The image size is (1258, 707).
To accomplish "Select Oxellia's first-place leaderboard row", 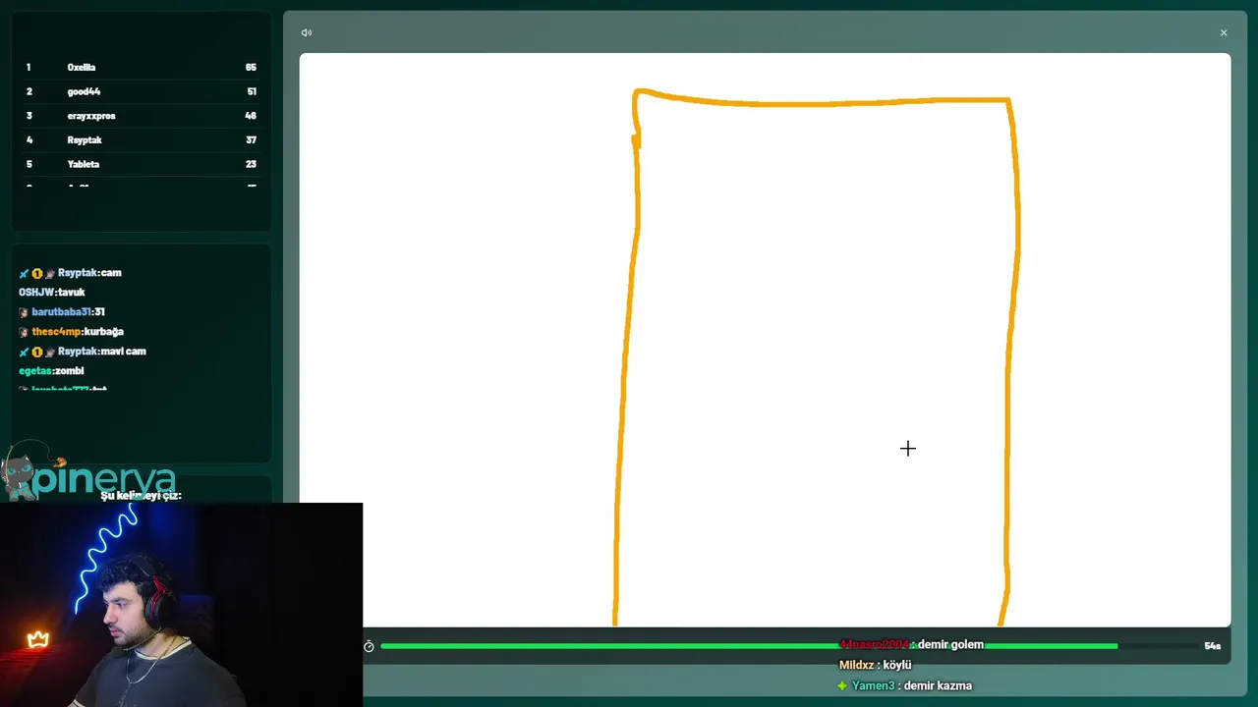I will point(141,67).
